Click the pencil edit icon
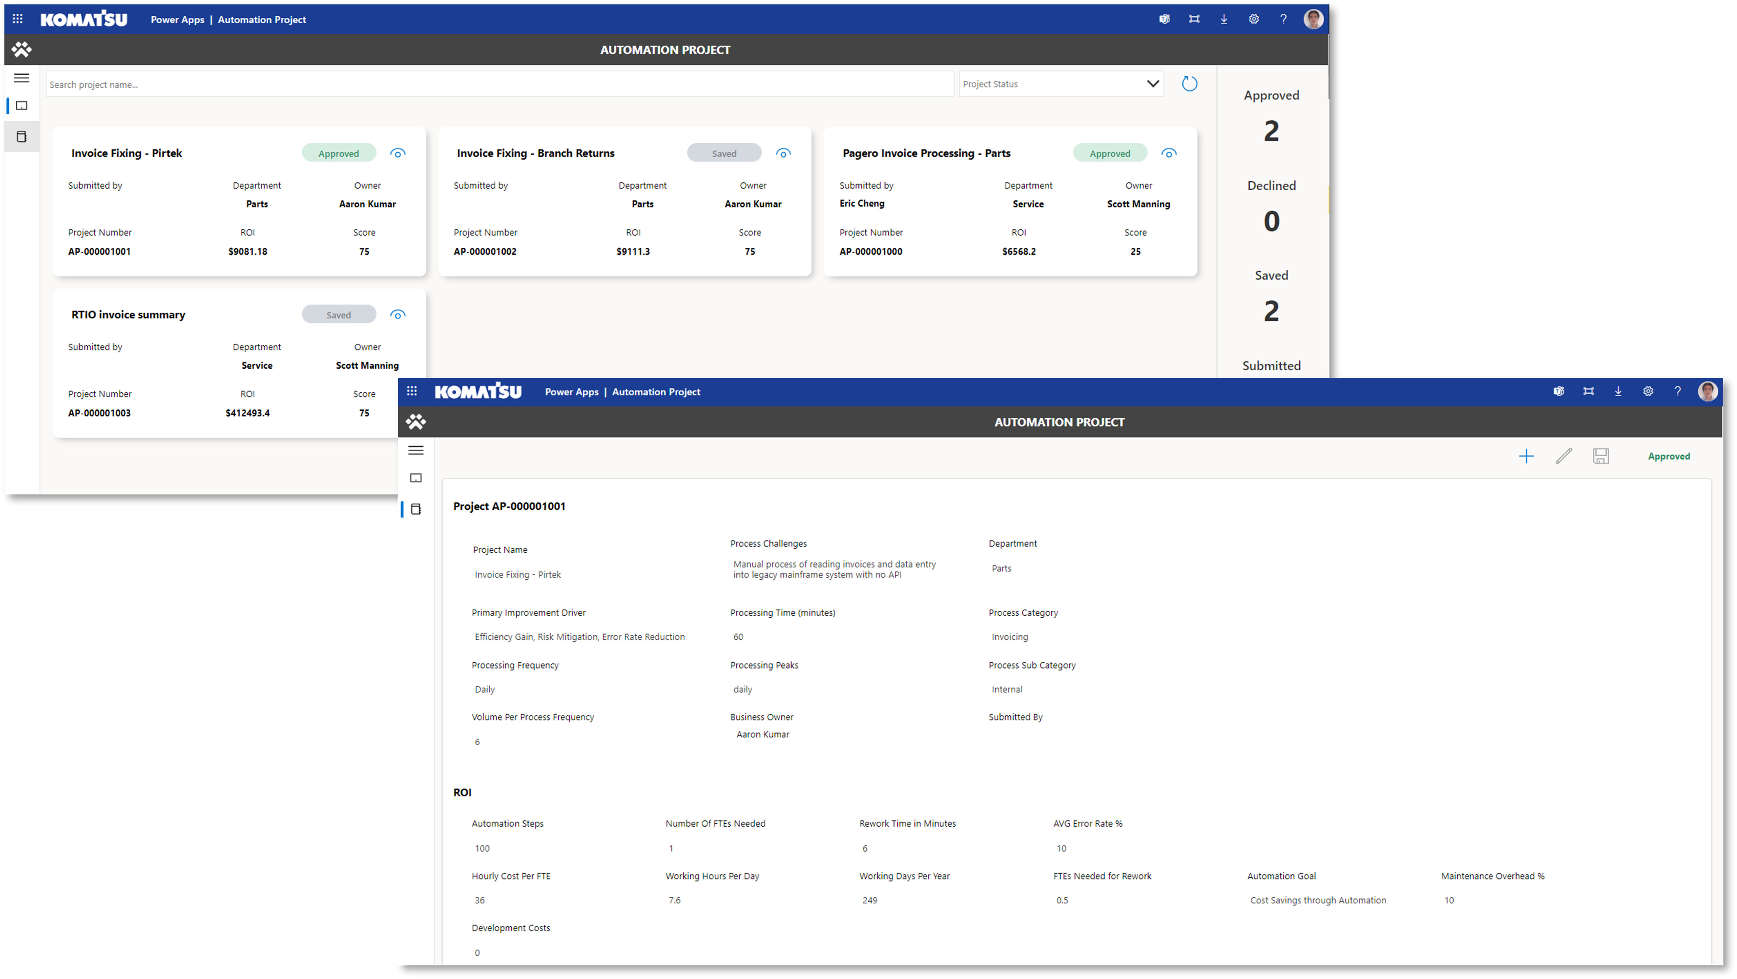 tap(1564, 457)
